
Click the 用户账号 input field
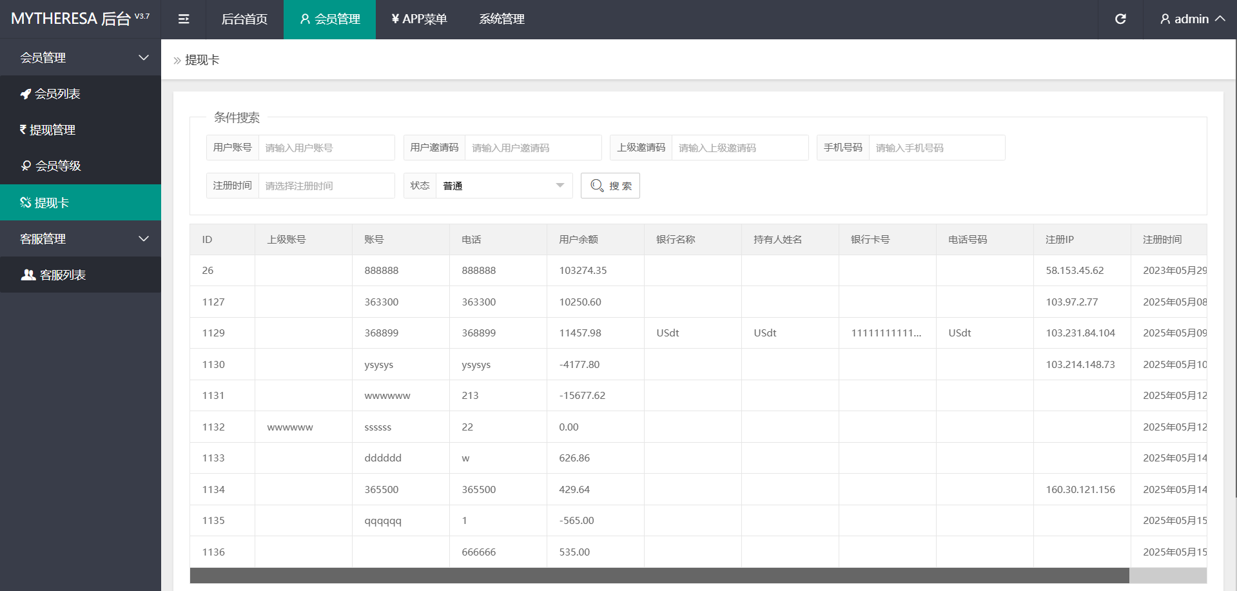pos(326,148)
